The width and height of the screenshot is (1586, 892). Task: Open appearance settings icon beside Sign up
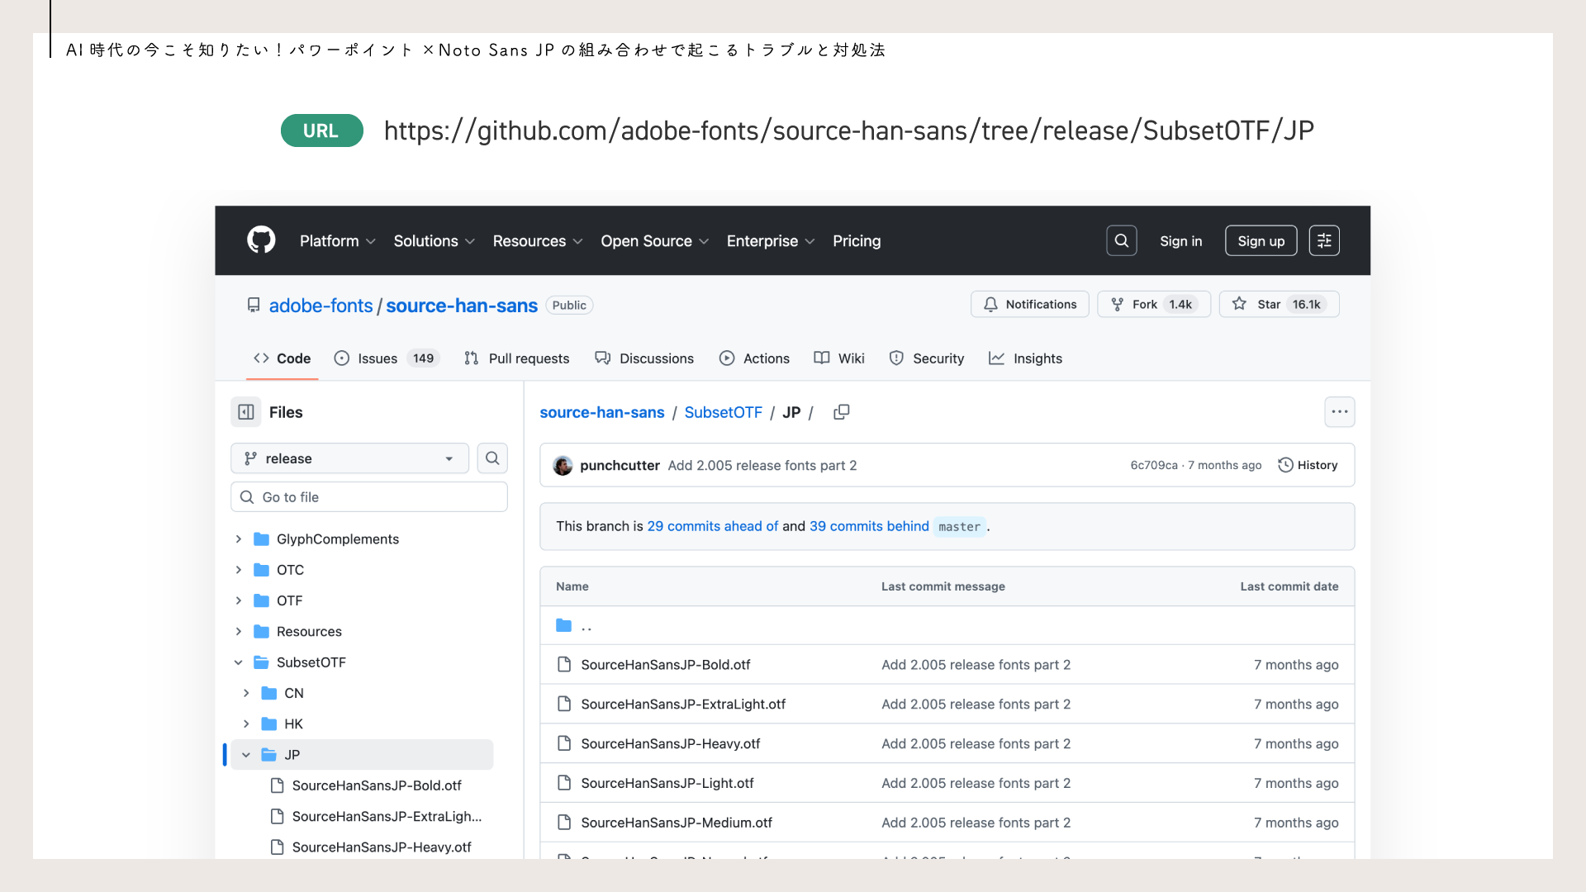pyautogui.click(x=1323, y=240)
